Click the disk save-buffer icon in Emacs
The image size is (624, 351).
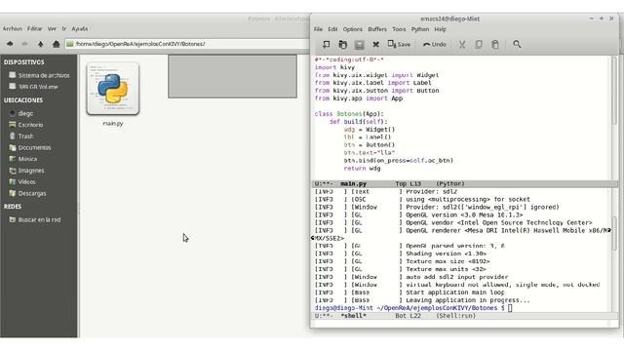click(x=359, y=44)
